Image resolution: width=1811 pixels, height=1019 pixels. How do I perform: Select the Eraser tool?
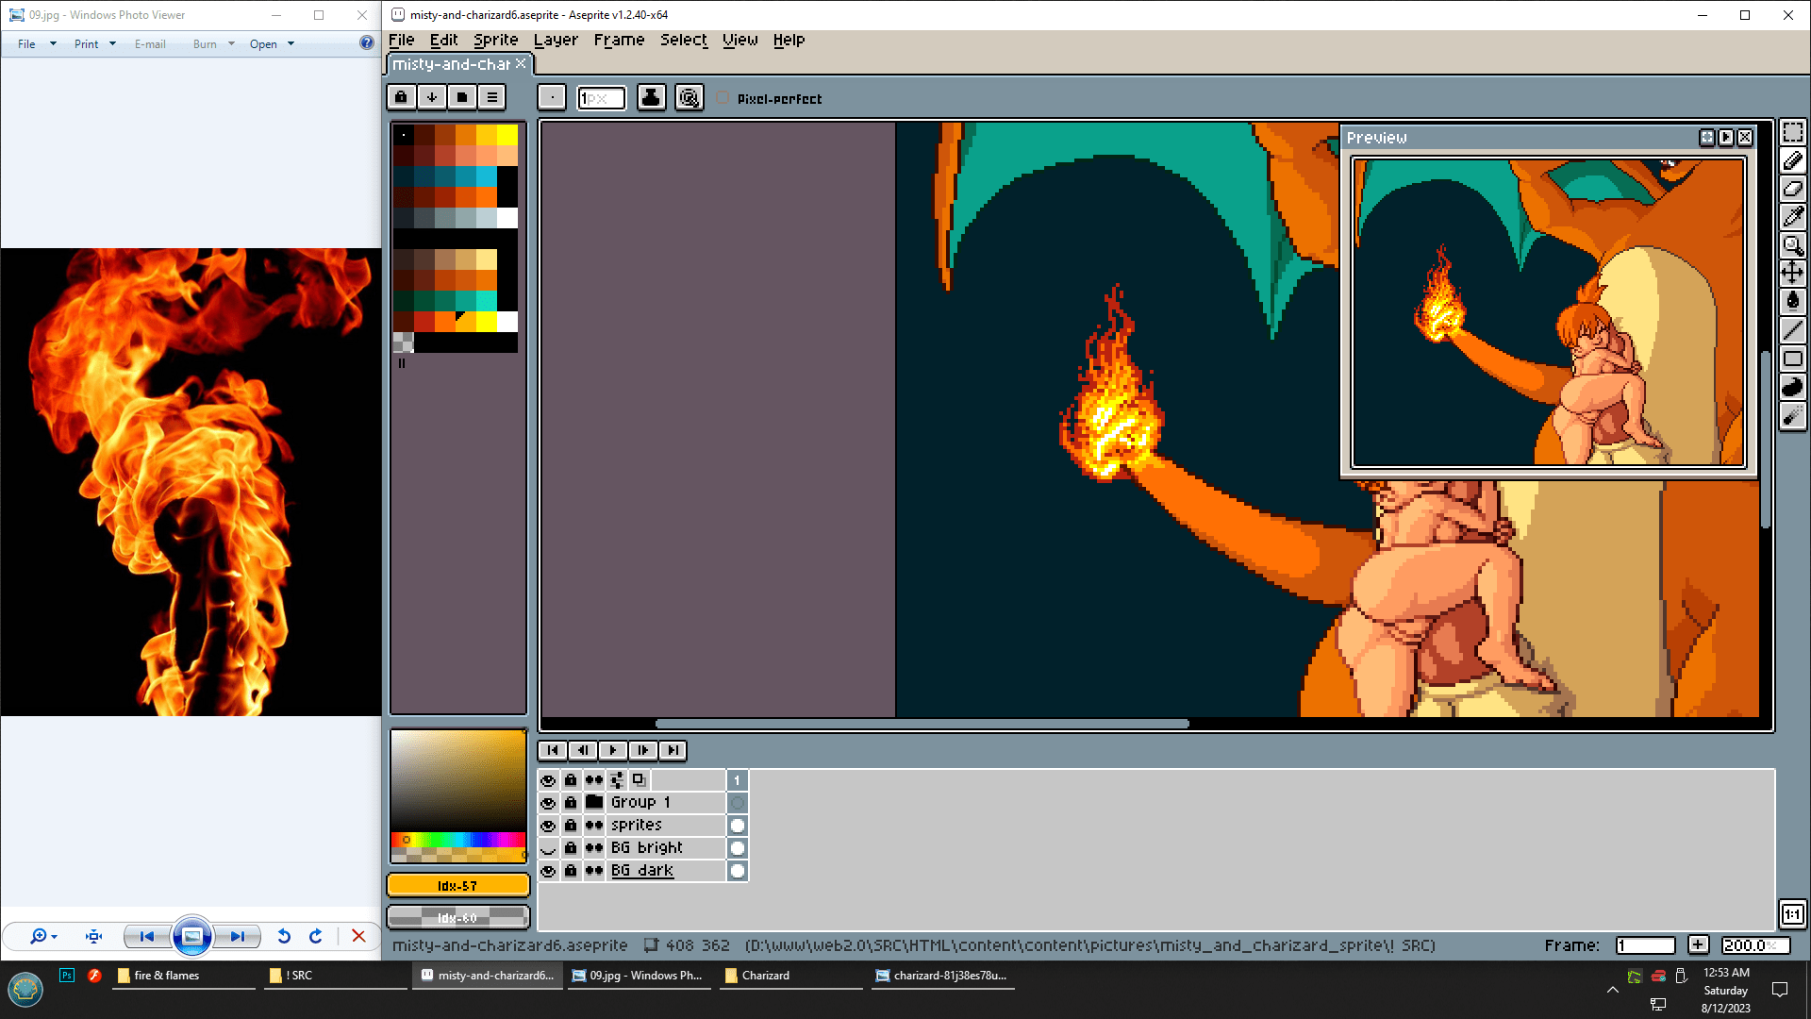click(1792, 189)
